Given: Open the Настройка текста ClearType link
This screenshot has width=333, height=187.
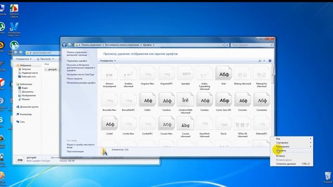Looking at the screenshot, I should 80,74.
